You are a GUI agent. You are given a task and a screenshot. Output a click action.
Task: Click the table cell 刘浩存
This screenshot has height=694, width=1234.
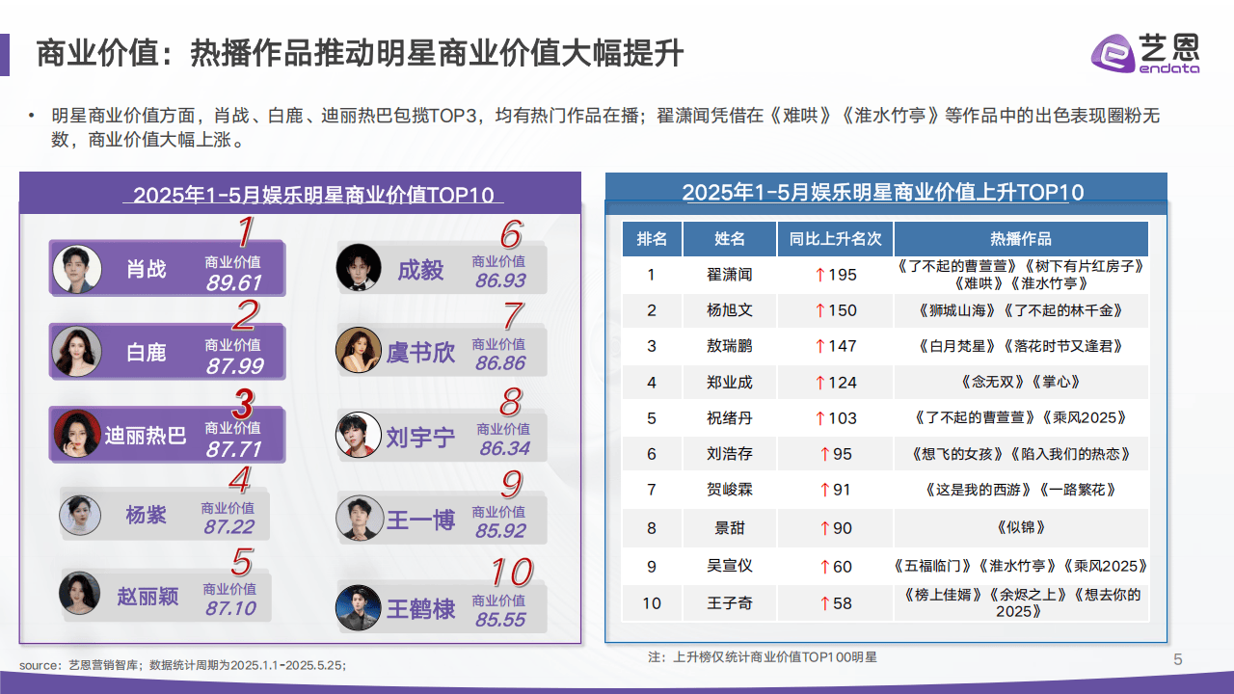pos(730,454)
